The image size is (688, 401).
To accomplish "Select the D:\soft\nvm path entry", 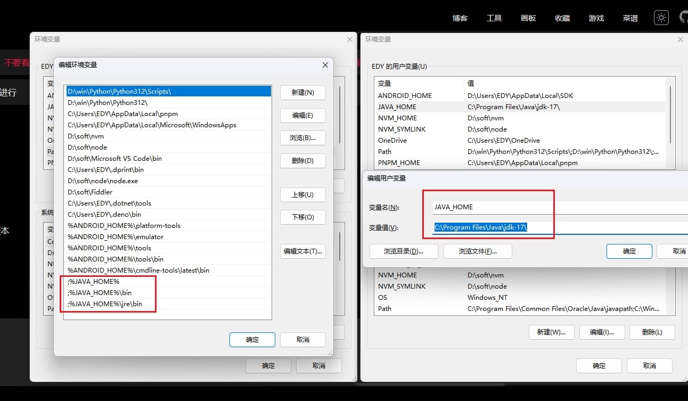I will pyautogui.click(x=168, y=136).
